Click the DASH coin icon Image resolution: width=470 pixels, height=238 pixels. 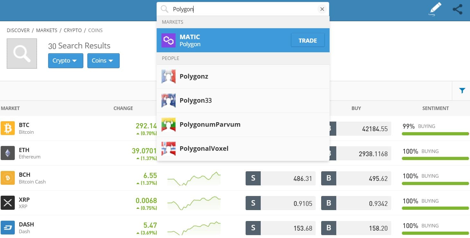click(x=7, y=228)
